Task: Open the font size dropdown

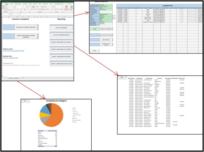Action: (x=25, y=7)
